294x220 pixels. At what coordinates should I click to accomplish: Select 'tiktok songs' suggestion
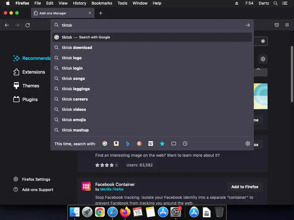pos(152,78)
